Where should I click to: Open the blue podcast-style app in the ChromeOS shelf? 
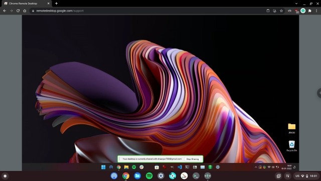click(x=114, y=176)
